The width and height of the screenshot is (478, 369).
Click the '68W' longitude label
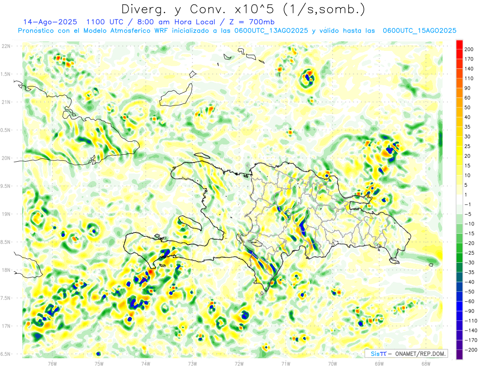click(x=426, y=364)
